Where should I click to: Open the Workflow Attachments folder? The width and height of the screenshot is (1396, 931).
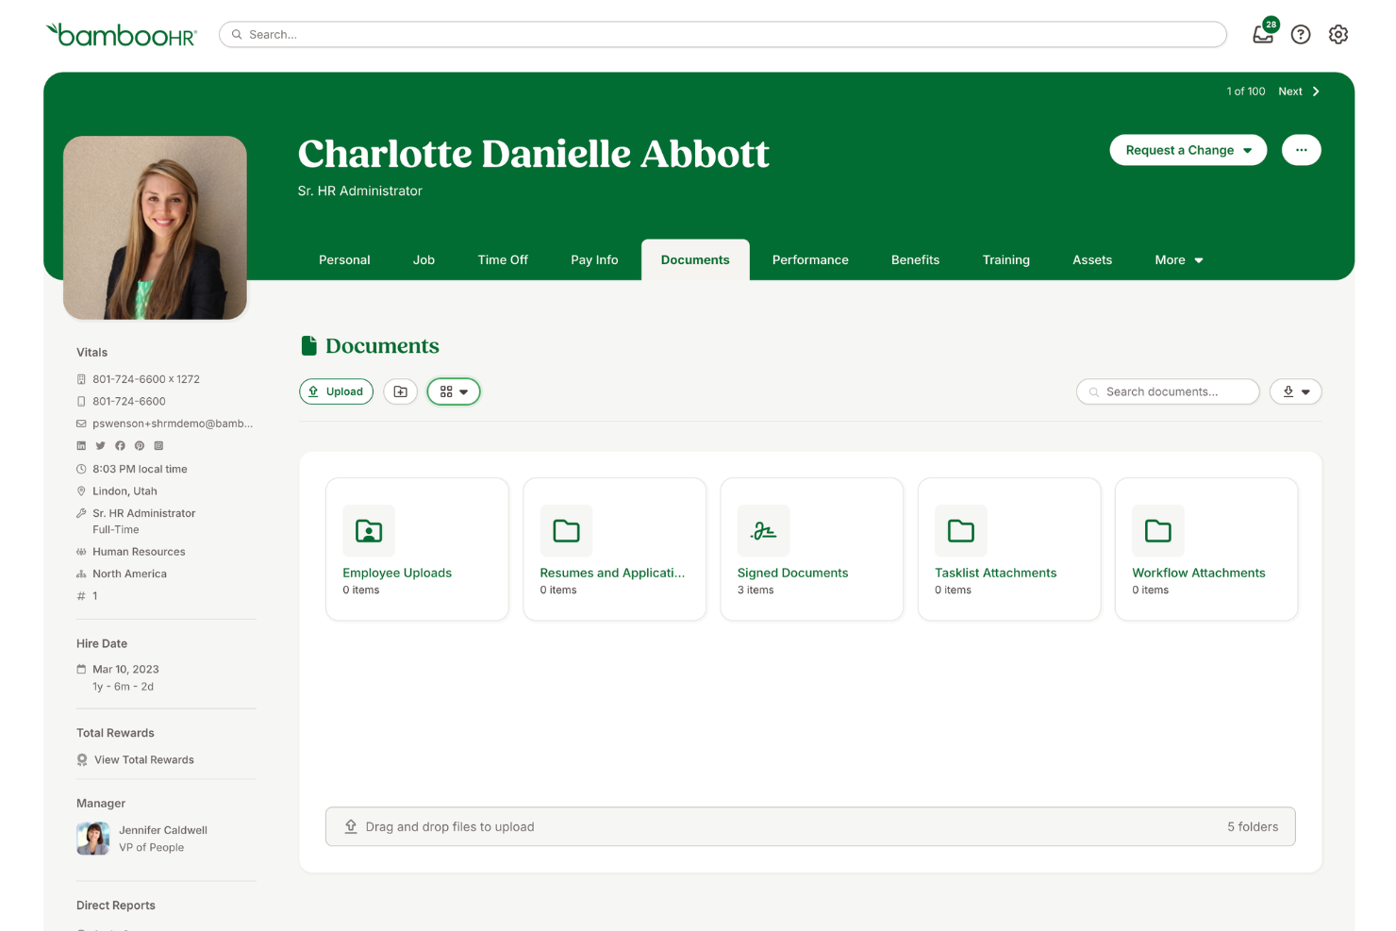[x=1205, y=549]
